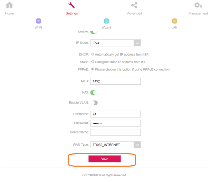The height and width of the screenshot is (182, 220).
Task: Click the Settings wrench icon
Action: tap(71, 5)
